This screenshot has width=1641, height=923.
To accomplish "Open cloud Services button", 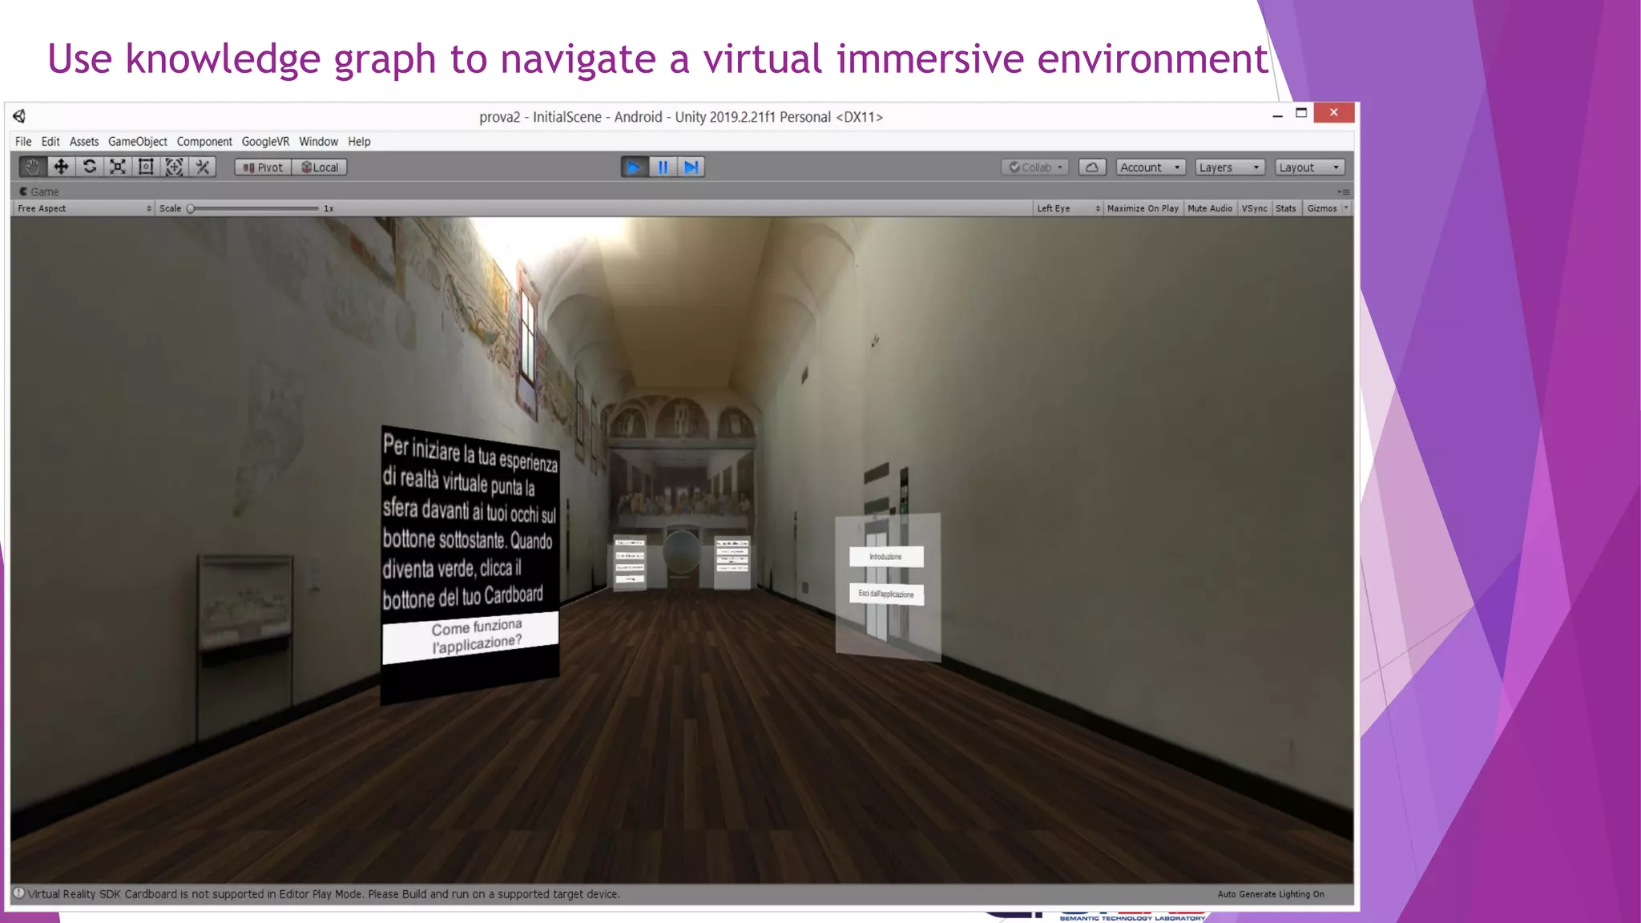I will pyautogui.click(x=1091, y=167).
